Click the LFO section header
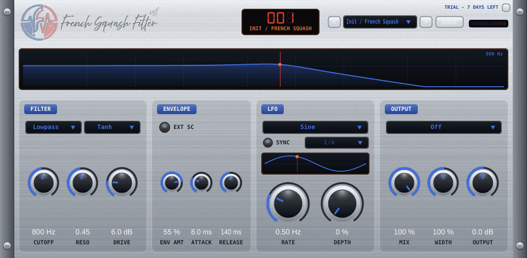The width and height of the screenshot is (527, 258). coord(272,109)
